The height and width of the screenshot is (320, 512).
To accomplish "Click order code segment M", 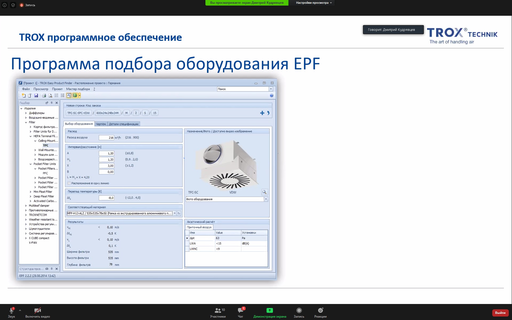I will pos(127,113).
